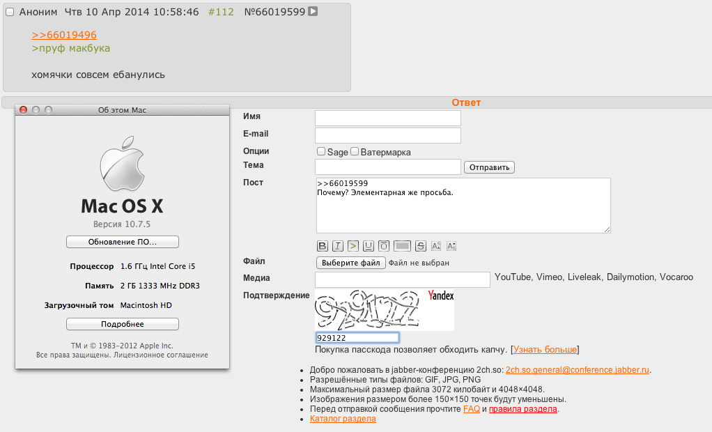
Task: Click the Пост textarea resize handle
Action: click(607, 229)
